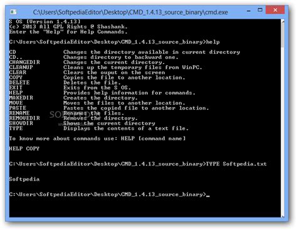This screenshot has width=297, height=230.
Task: Click the scrollbar down arrow
Action: click(283, 216)
